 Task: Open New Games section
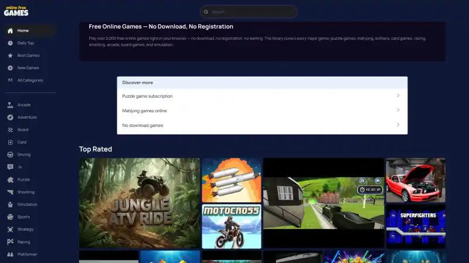coord(30,68)
